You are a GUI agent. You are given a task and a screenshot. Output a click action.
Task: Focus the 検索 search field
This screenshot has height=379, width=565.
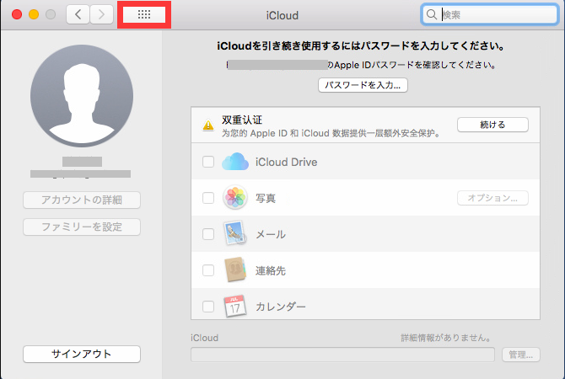coord(489,14)
